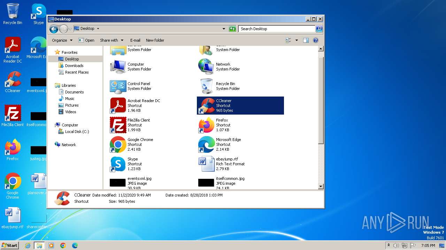The width and height of the screenshot is (446, 250).
Task: Select Recycle Bin desktop icon
Action: tap(13, 14)
